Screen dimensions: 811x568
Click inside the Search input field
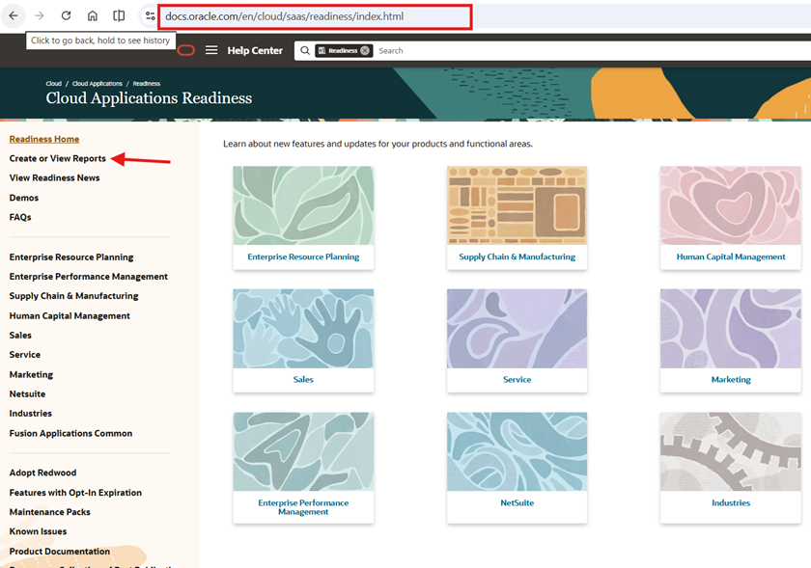(405, 50)
